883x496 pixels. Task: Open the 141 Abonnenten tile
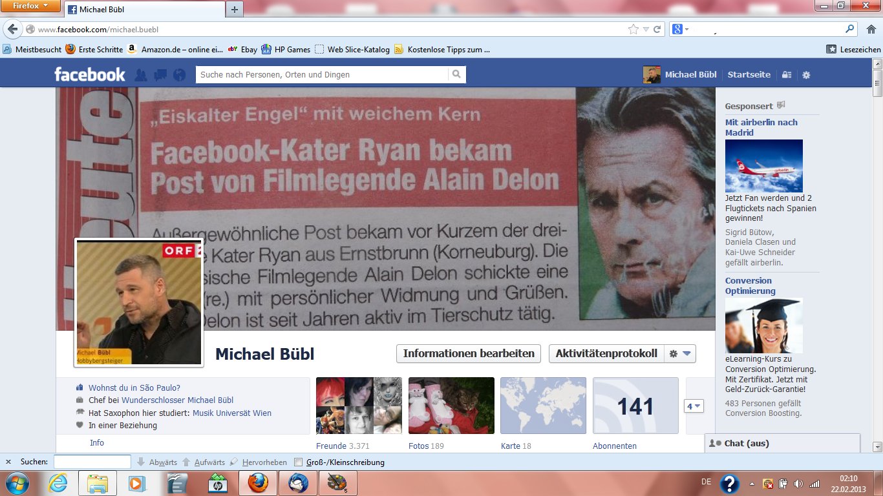(x=635, y=406)
